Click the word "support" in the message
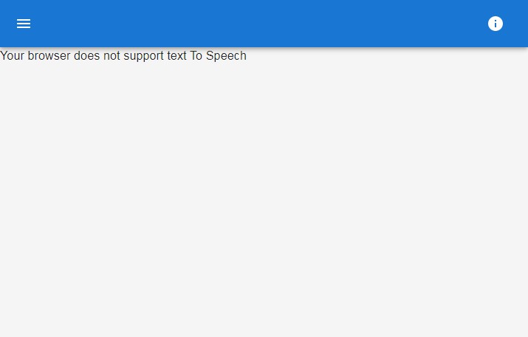 [143, 56]
